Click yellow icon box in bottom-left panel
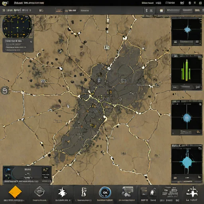This screenshot has height=204, width=204. point(46,170)
